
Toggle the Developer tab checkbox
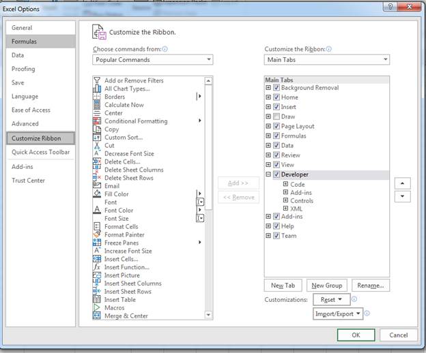click(276, 174)
